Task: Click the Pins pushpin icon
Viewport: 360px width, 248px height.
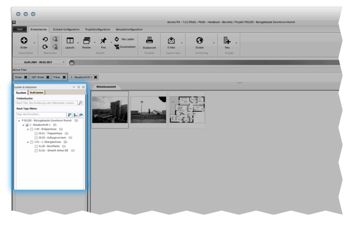Action: point(103,40)
